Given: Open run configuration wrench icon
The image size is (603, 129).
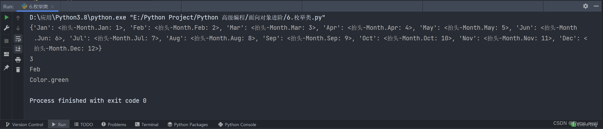Looking at the screenshot, I should coord(6,28).
